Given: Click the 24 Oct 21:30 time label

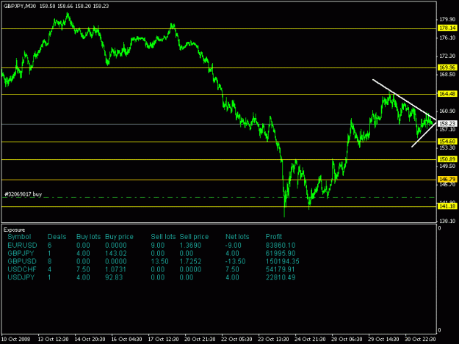Looking at the screenshot, I should [310, 339].
